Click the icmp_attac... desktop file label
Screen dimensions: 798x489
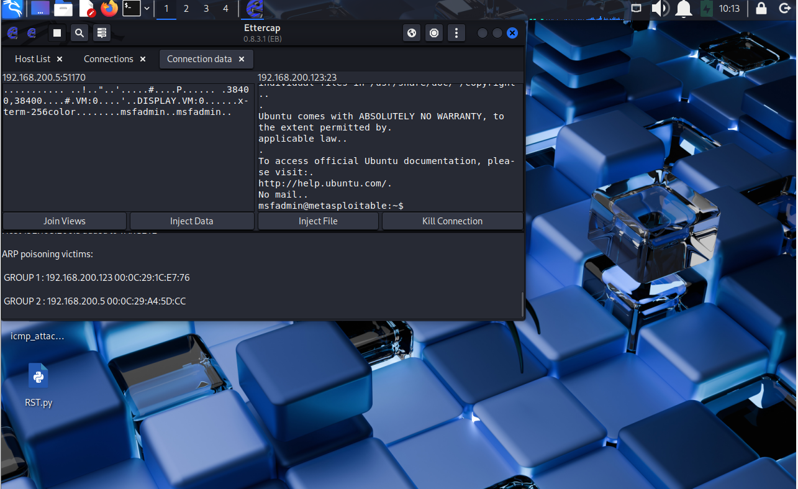(37, 336)
